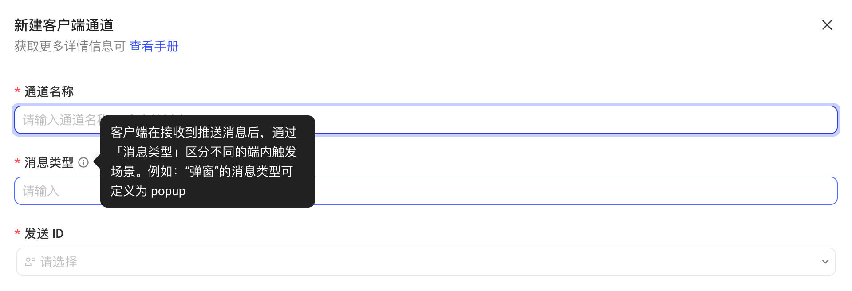Image resolution: width=852 pixels, height=291 pixels.
Task: Click the red asterisk beside 通道名称
Action: [x=17, y=91]
